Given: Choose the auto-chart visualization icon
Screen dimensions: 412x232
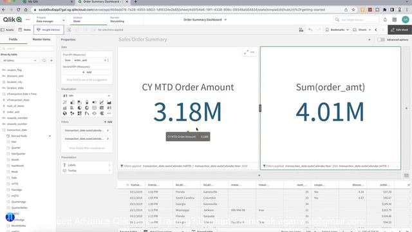Looking at the screenshot, I should point(65,102).
